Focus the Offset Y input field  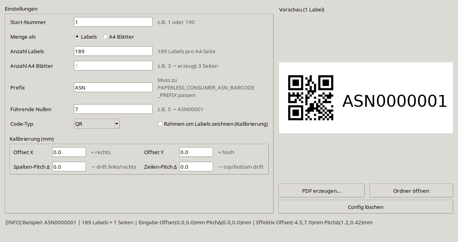click(196, 152)
